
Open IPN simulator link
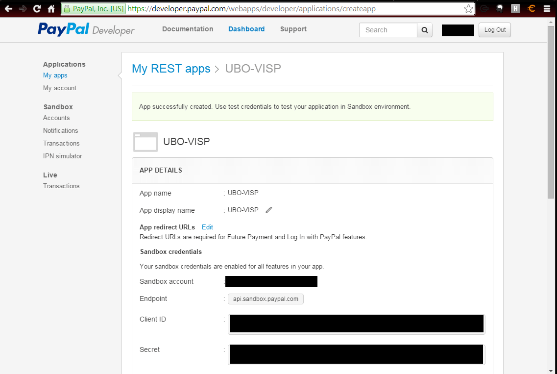tap(63, 156)
